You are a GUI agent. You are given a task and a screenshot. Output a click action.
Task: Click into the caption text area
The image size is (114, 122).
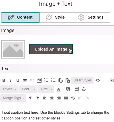[57, 115]
